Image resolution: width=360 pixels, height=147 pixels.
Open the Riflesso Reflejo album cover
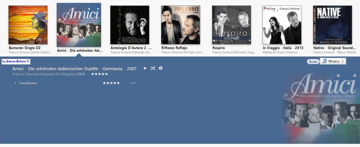coord(181,25)
